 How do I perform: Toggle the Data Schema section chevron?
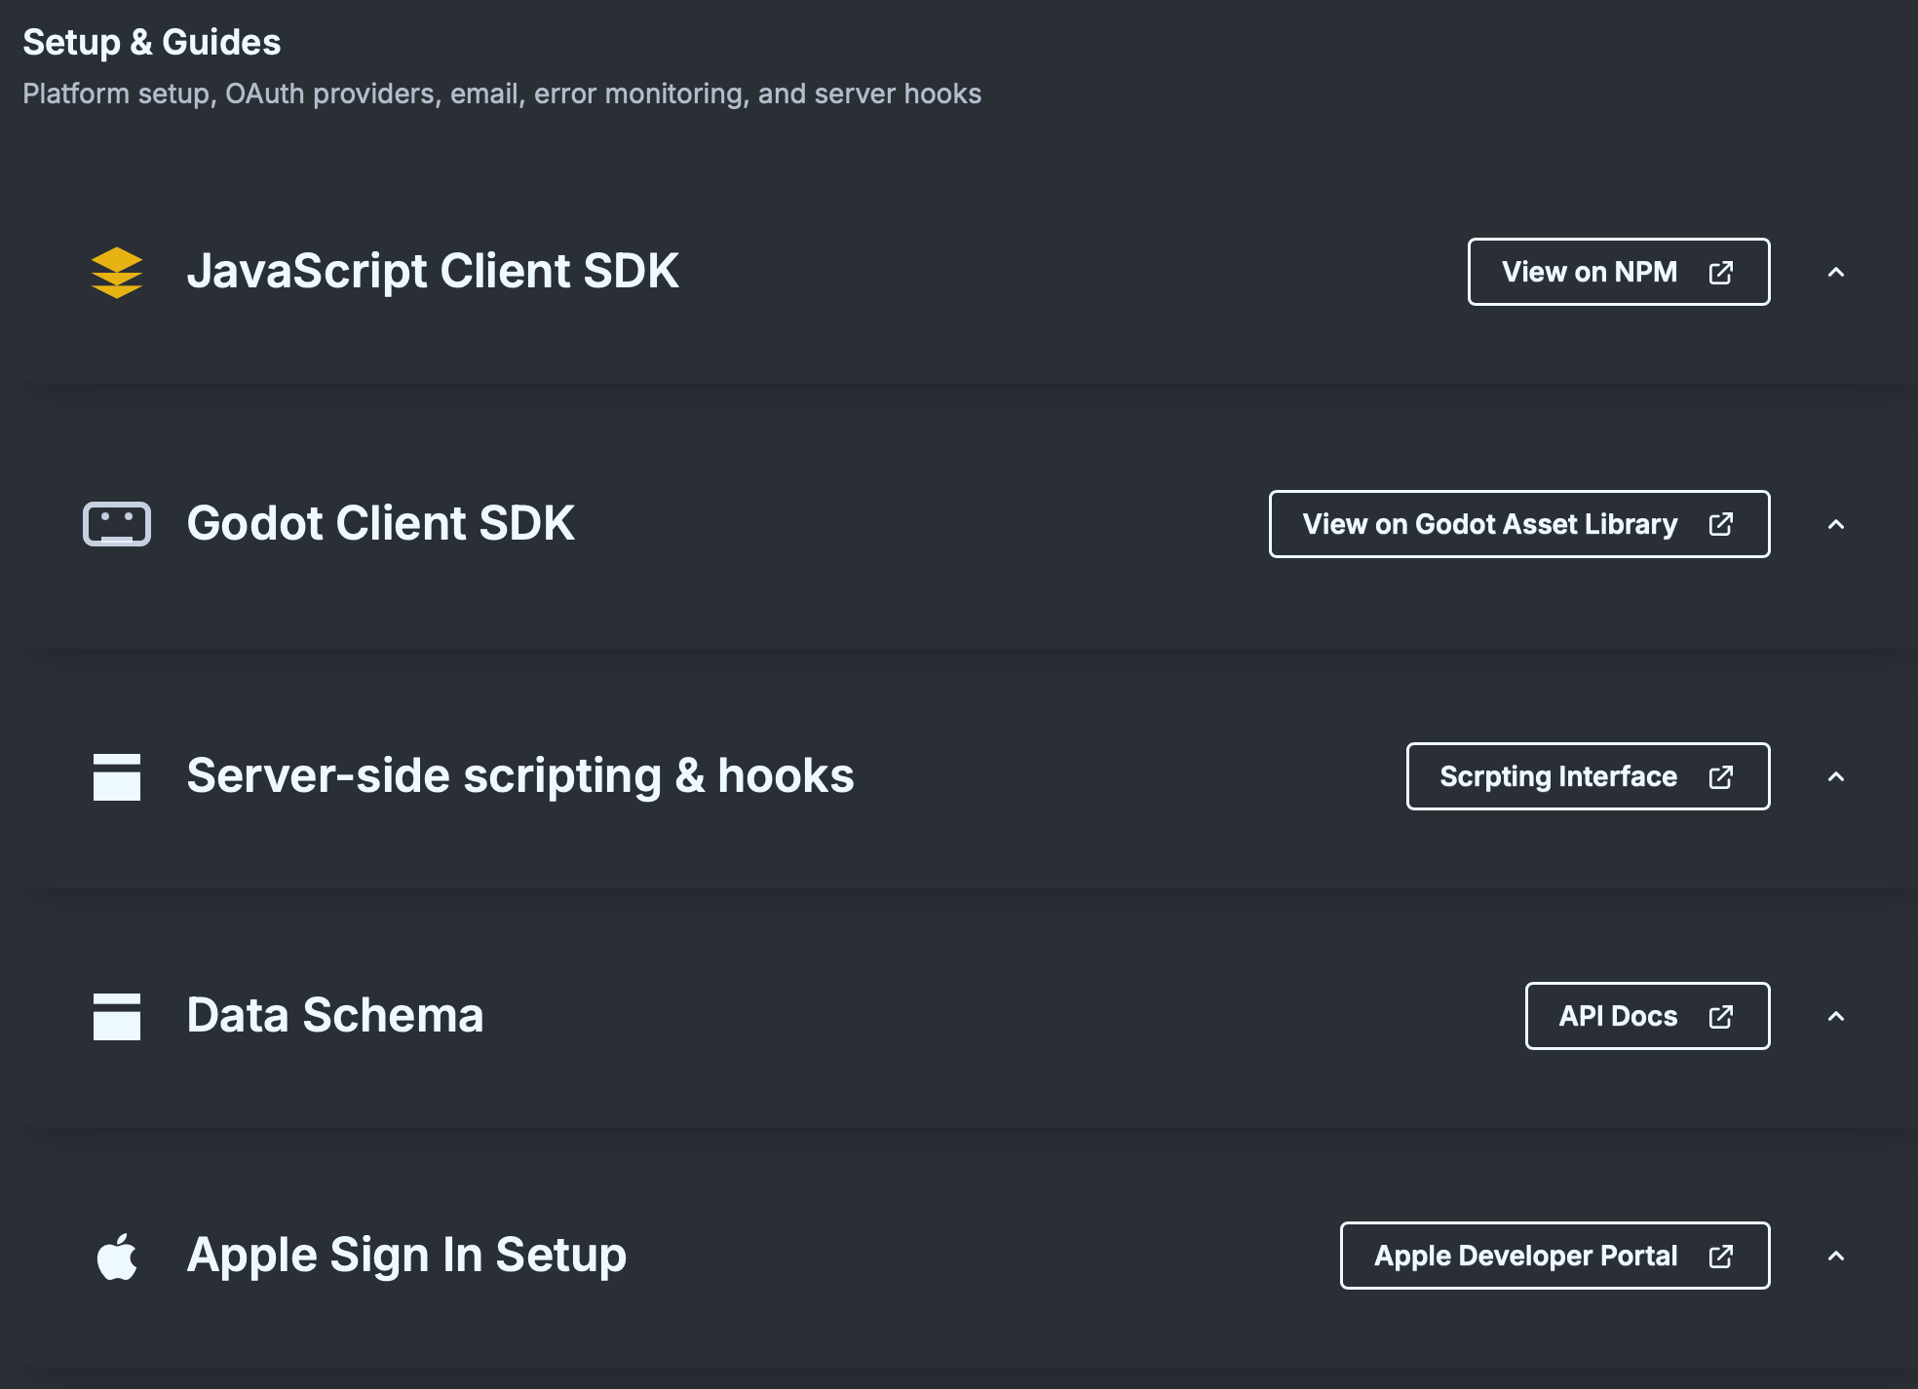click(x=1835, y=1016)
